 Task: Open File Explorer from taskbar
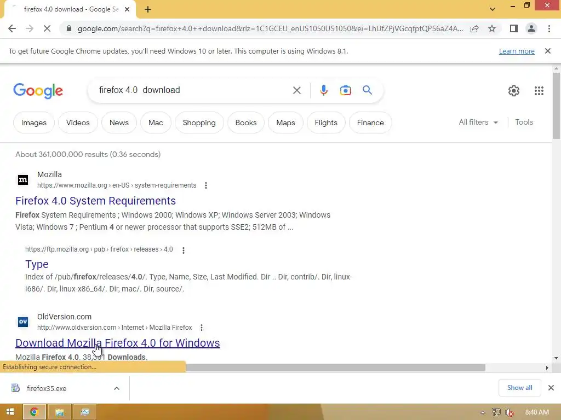tap(59, 412)
